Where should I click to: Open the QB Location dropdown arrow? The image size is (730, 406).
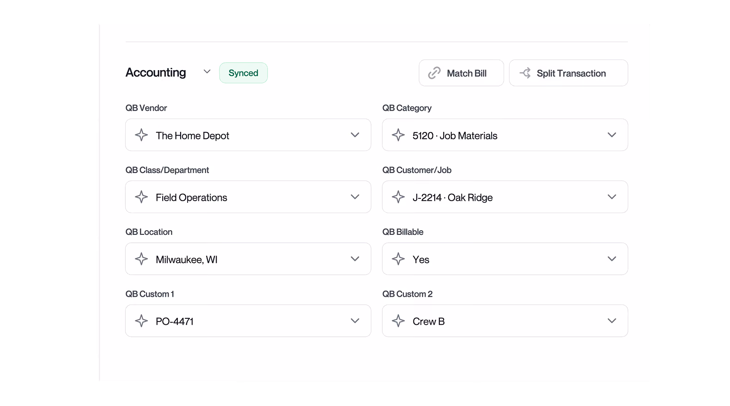click(355, 259)
